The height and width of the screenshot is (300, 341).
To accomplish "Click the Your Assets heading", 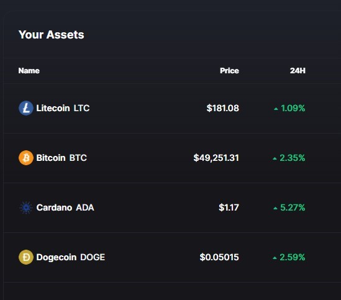I will (52, 35).
